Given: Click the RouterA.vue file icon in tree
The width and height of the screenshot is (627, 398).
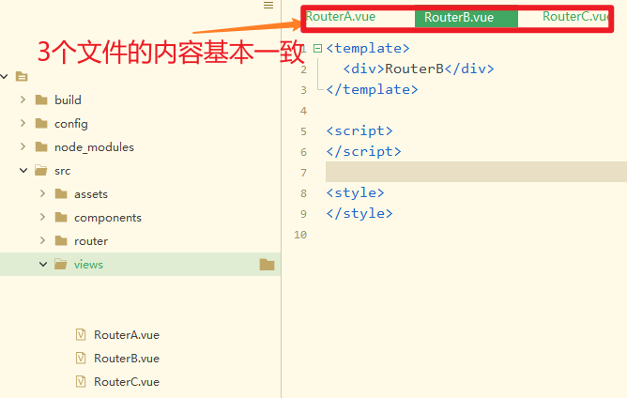Looking at the screenshot, I should point(81,334).
